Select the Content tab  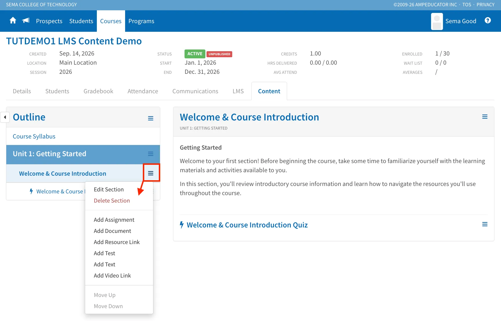pos(269,91)
